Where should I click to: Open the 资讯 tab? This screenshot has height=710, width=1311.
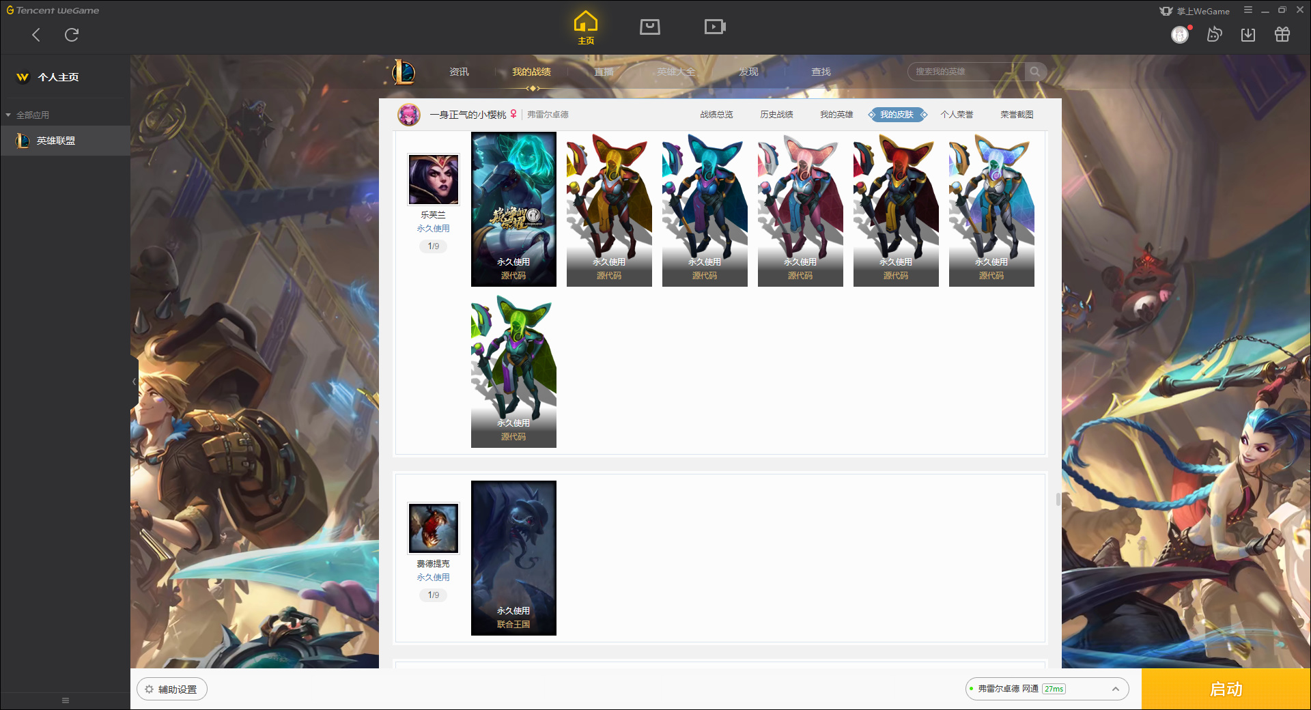coord(459,72)
